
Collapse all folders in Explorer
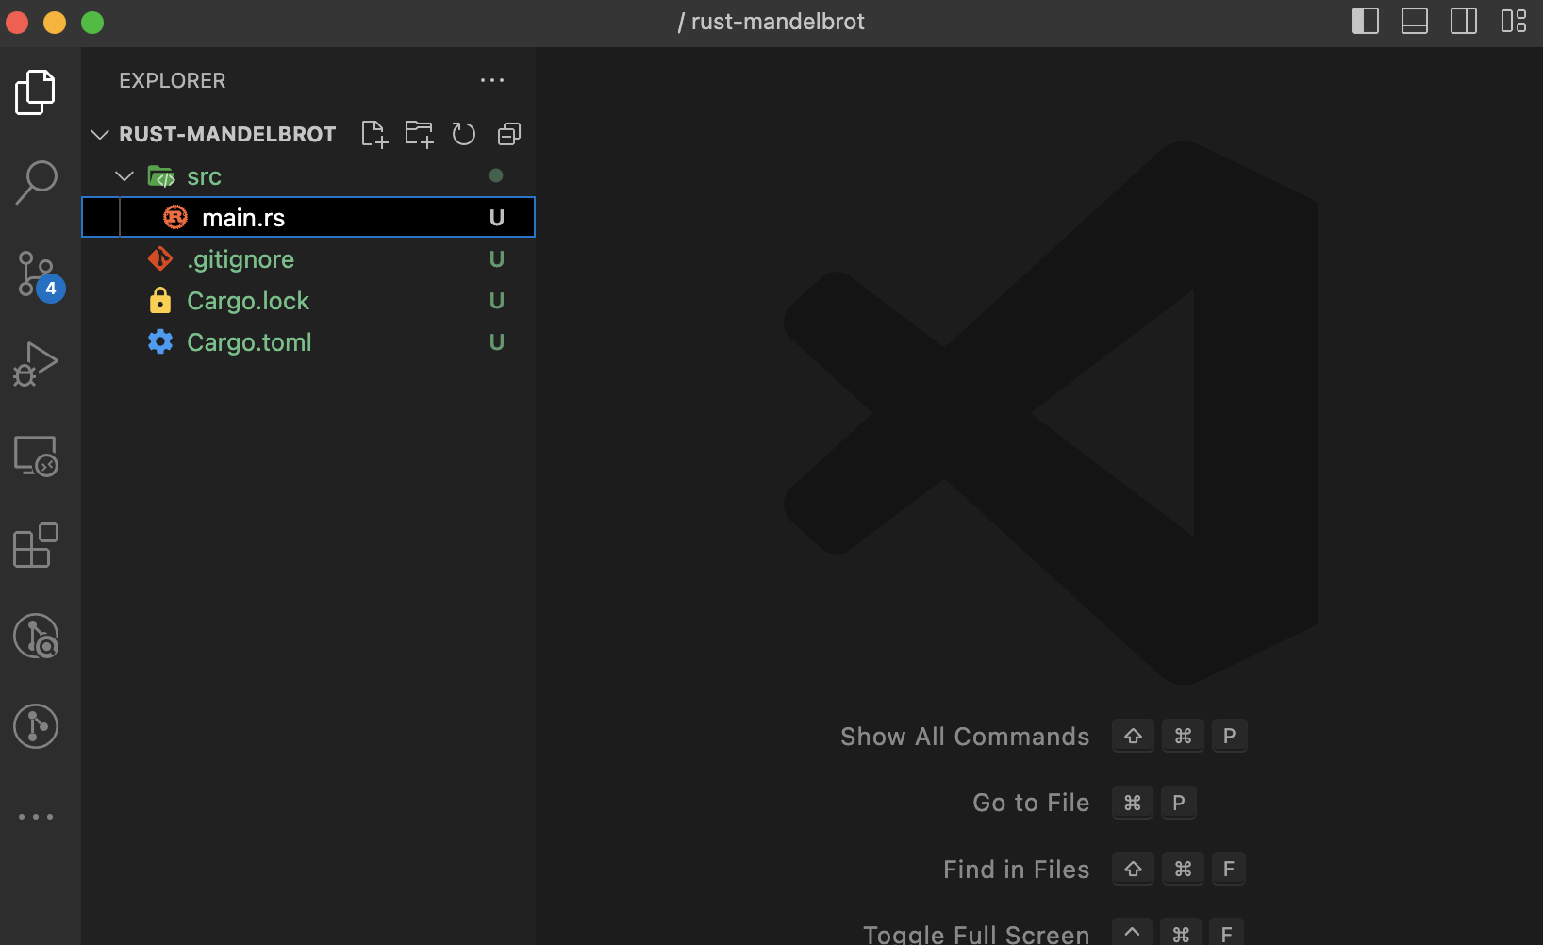509,134
